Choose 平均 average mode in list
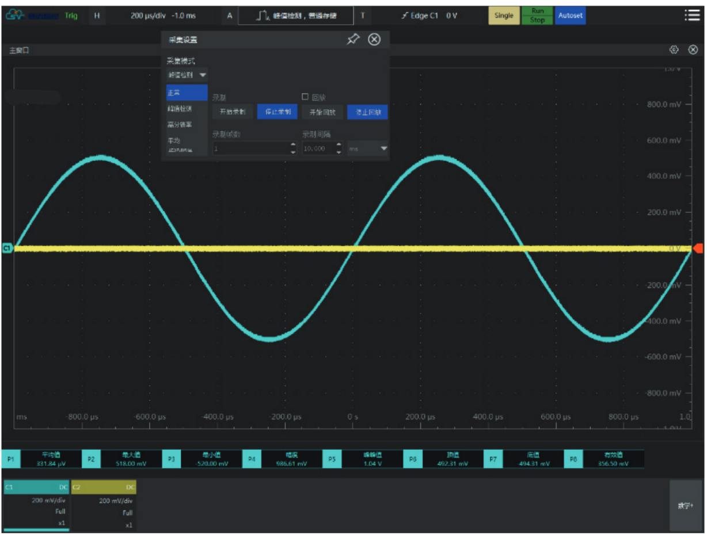This screenshot has width=707, height=535. coord(173,140)
